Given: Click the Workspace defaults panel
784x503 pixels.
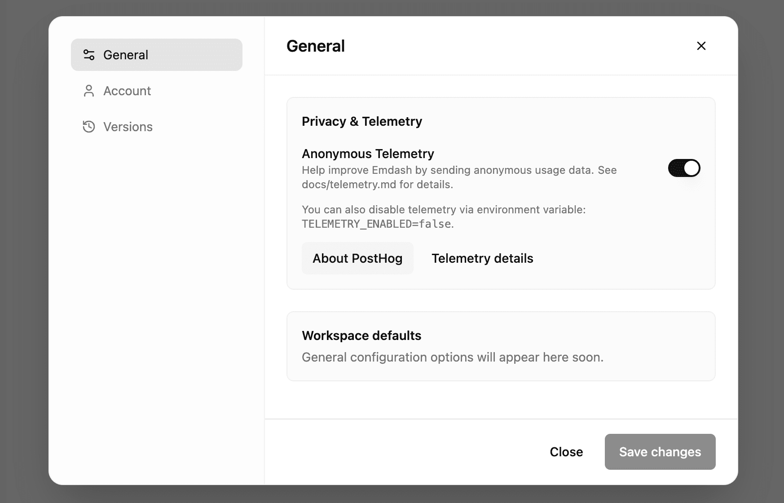Looking at the screenshot, I should [501, 346].
